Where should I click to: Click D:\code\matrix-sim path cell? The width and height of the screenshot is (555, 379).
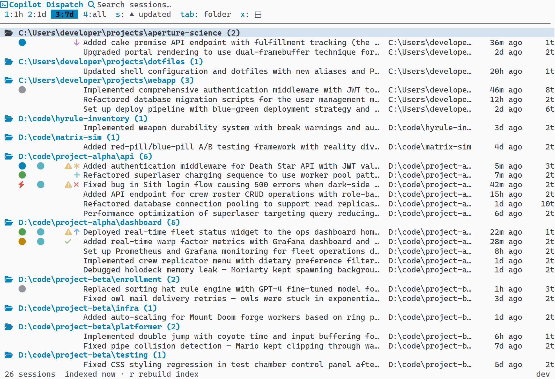coord(430,147)
